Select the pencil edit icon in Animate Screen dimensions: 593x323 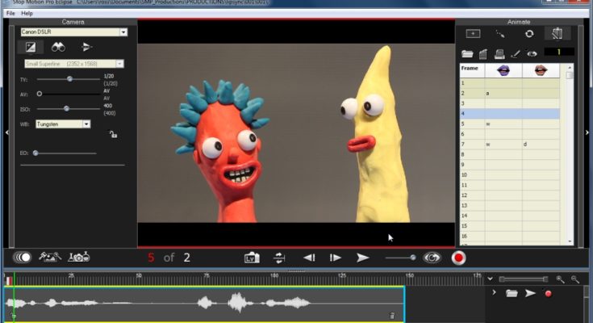516,54
